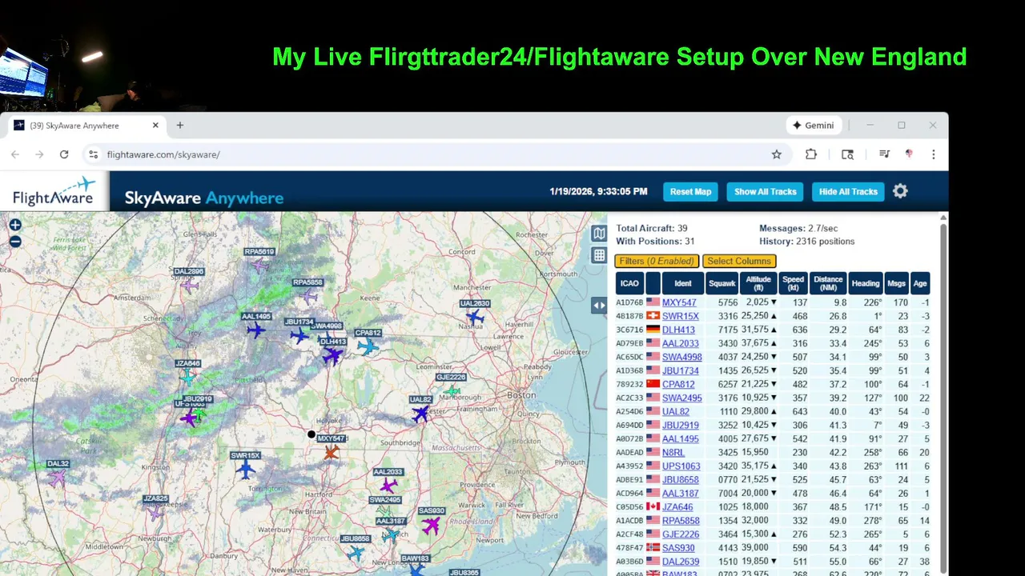
Task: Open the map layer selector icon
Action: coord(599,234)
